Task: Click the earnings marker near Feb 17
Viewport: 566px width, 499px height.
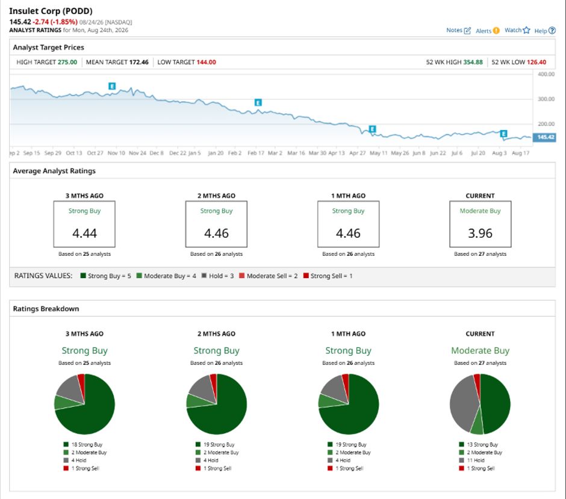Action: coord(258,102)
